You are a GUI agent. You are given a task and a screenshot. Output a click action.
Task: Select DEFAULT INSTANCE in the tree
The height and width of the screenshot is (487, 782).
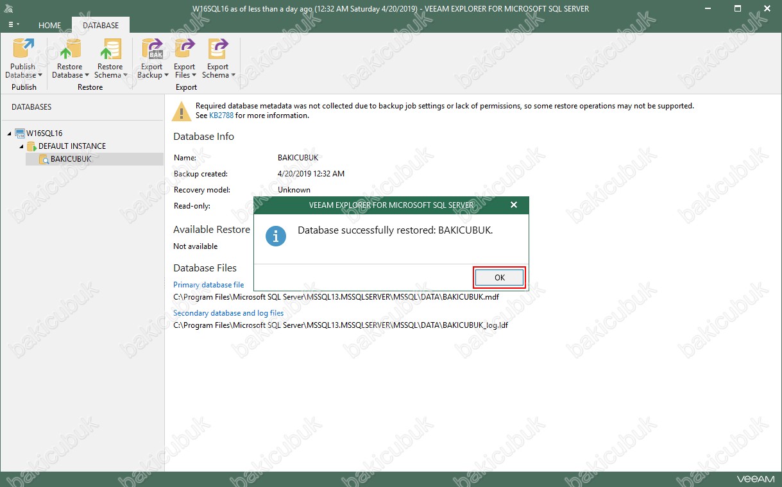72,146
